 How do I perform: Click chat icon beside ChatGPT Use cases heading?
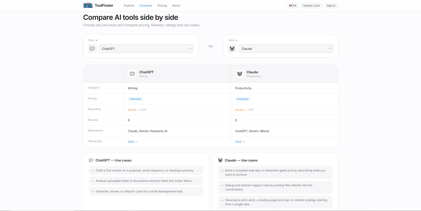click(x=91, y=160)
